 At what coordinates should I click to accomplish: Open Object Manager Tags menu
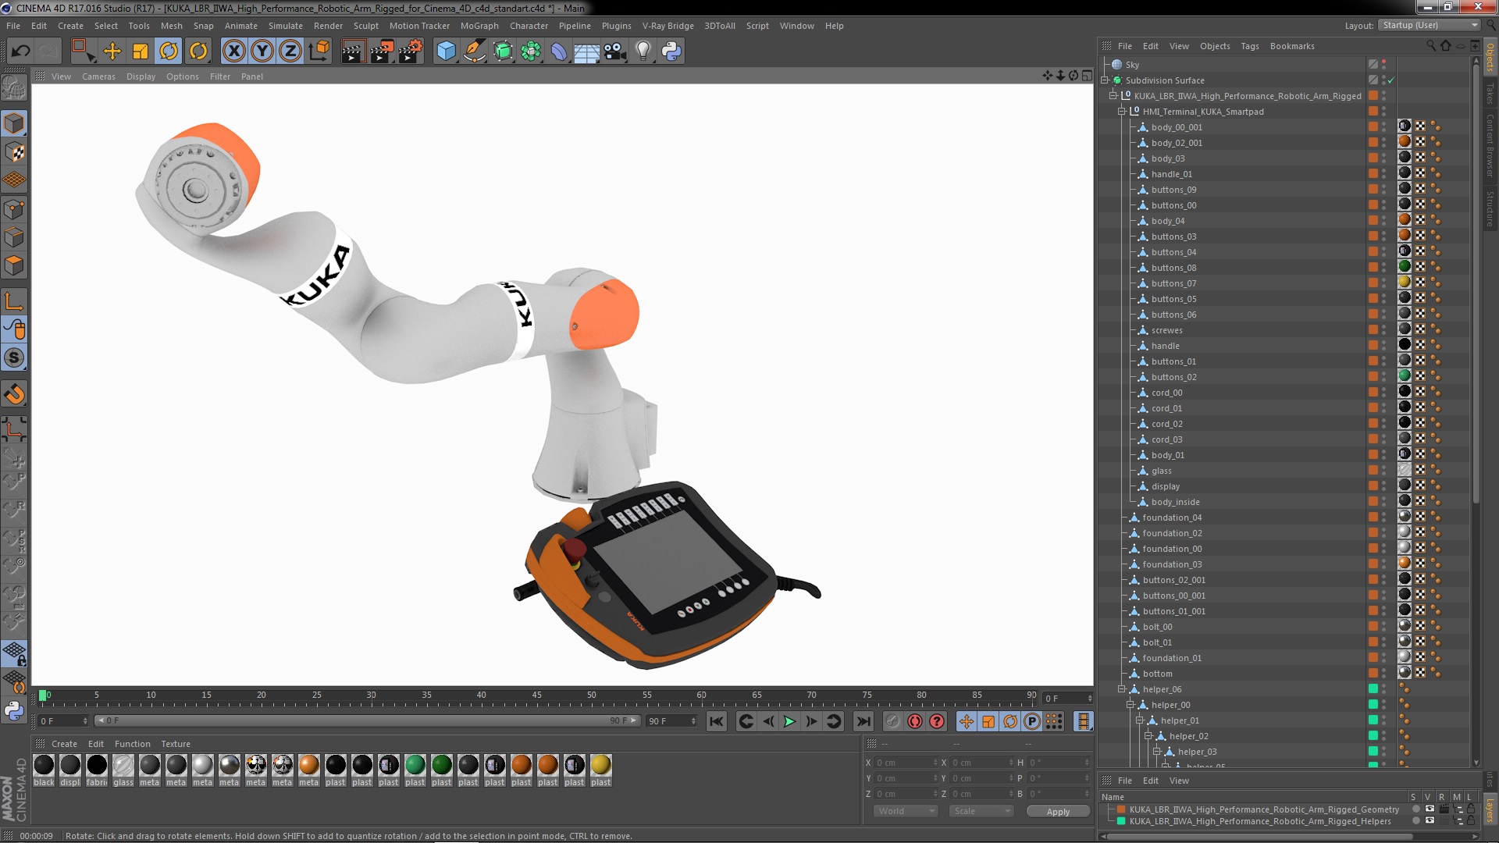coord(1249,46)
